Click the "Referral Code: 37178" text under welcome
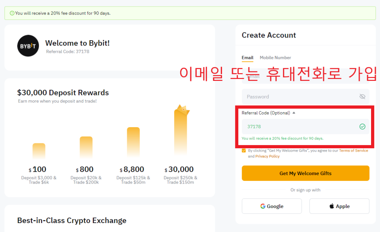 pyautogui.click(x=68, y=52)
